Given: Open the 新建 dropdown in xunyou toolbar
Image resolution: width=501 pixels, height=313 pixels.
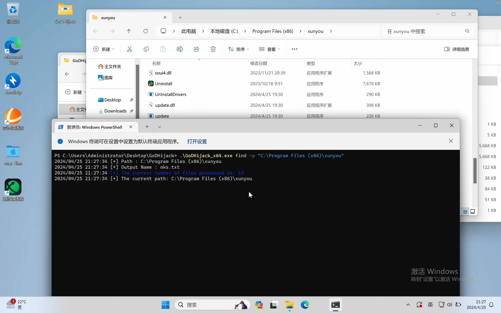Looking at the screenshot, I should pos(104,49).
